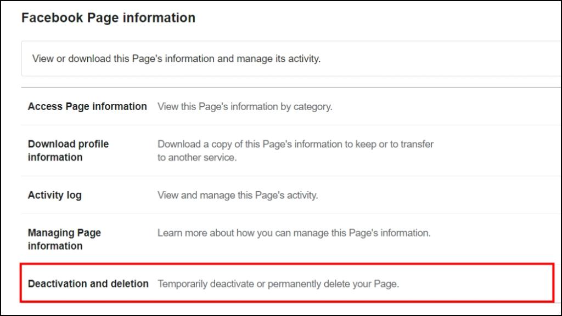Screen dimensions: 562x316
Task: Open the option to download Page data
Action: pos(68,152)
